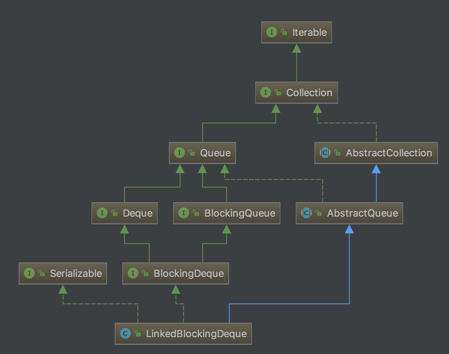
Task: Click the interface icon on Serializable node
Action: [29, 274]
